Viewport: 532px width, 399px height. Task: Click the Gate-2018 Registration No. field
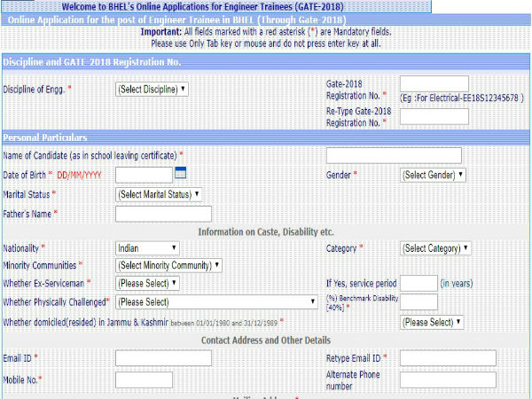click(x=434, y=84)
